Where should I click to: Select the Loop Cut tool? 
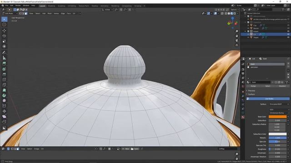pyautogui.click(x=4, y=80)
